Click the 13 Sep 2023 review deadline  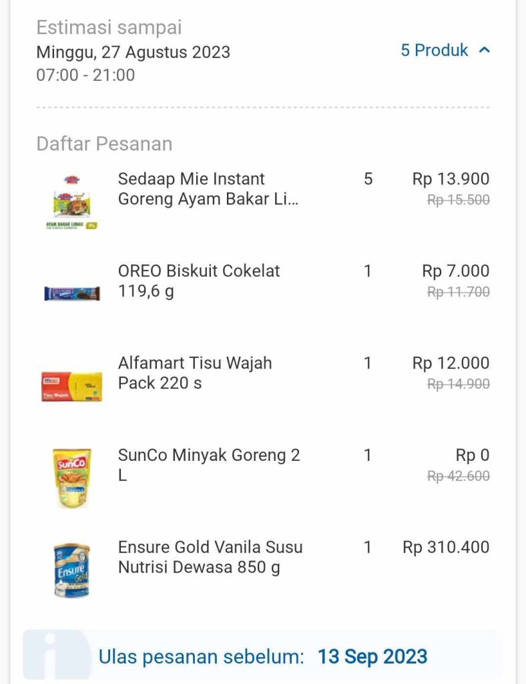click(372, 657)
